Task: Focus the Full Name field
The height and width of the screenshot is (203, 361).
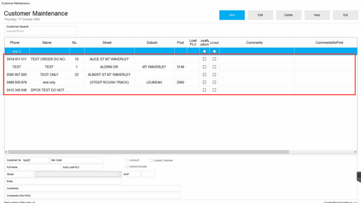Action: pos(33,167)
